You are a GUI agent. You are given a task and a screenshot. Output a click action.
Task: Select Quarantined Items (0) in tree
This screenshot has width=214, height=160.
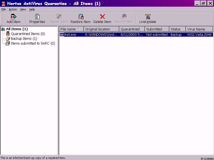coord(28,34)
